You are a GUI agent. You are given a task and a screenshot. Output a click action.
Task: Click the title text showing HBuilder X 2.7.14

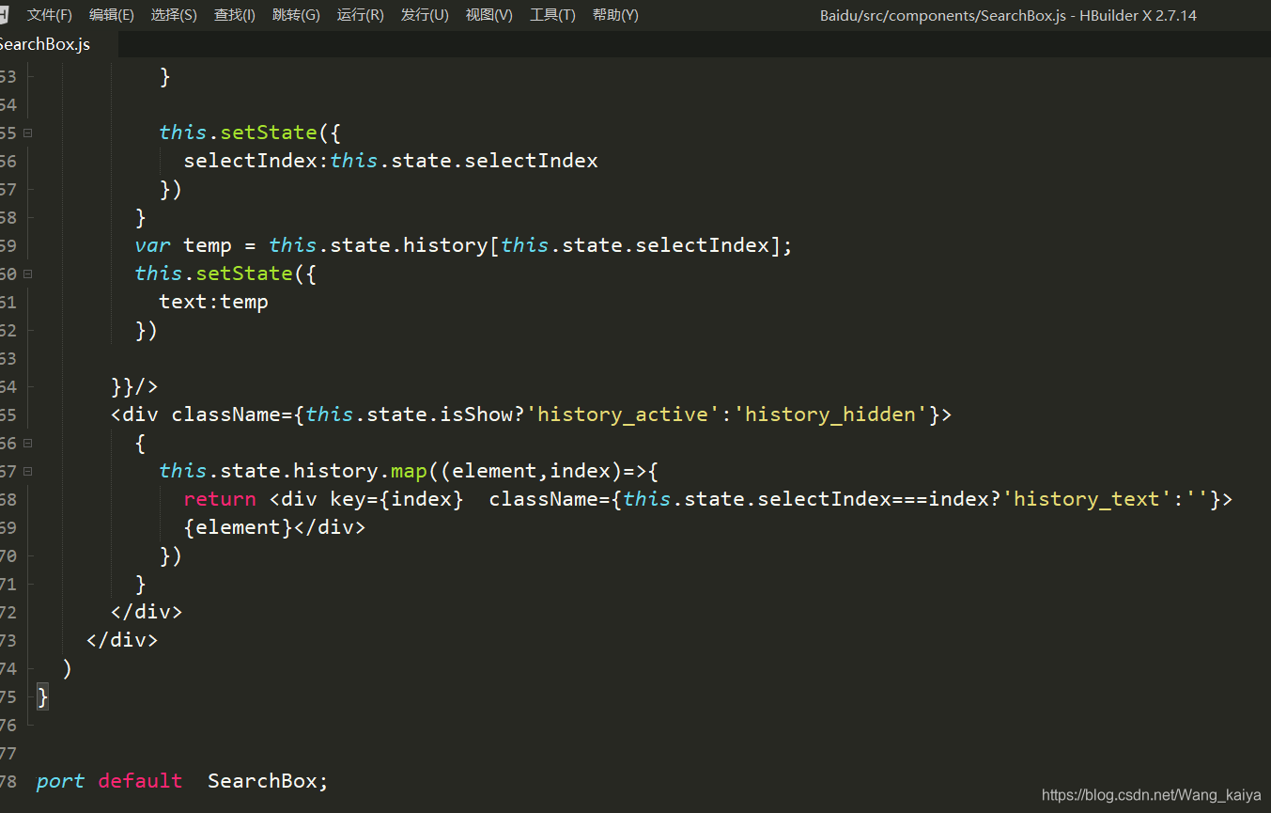tap(1138, 15)
